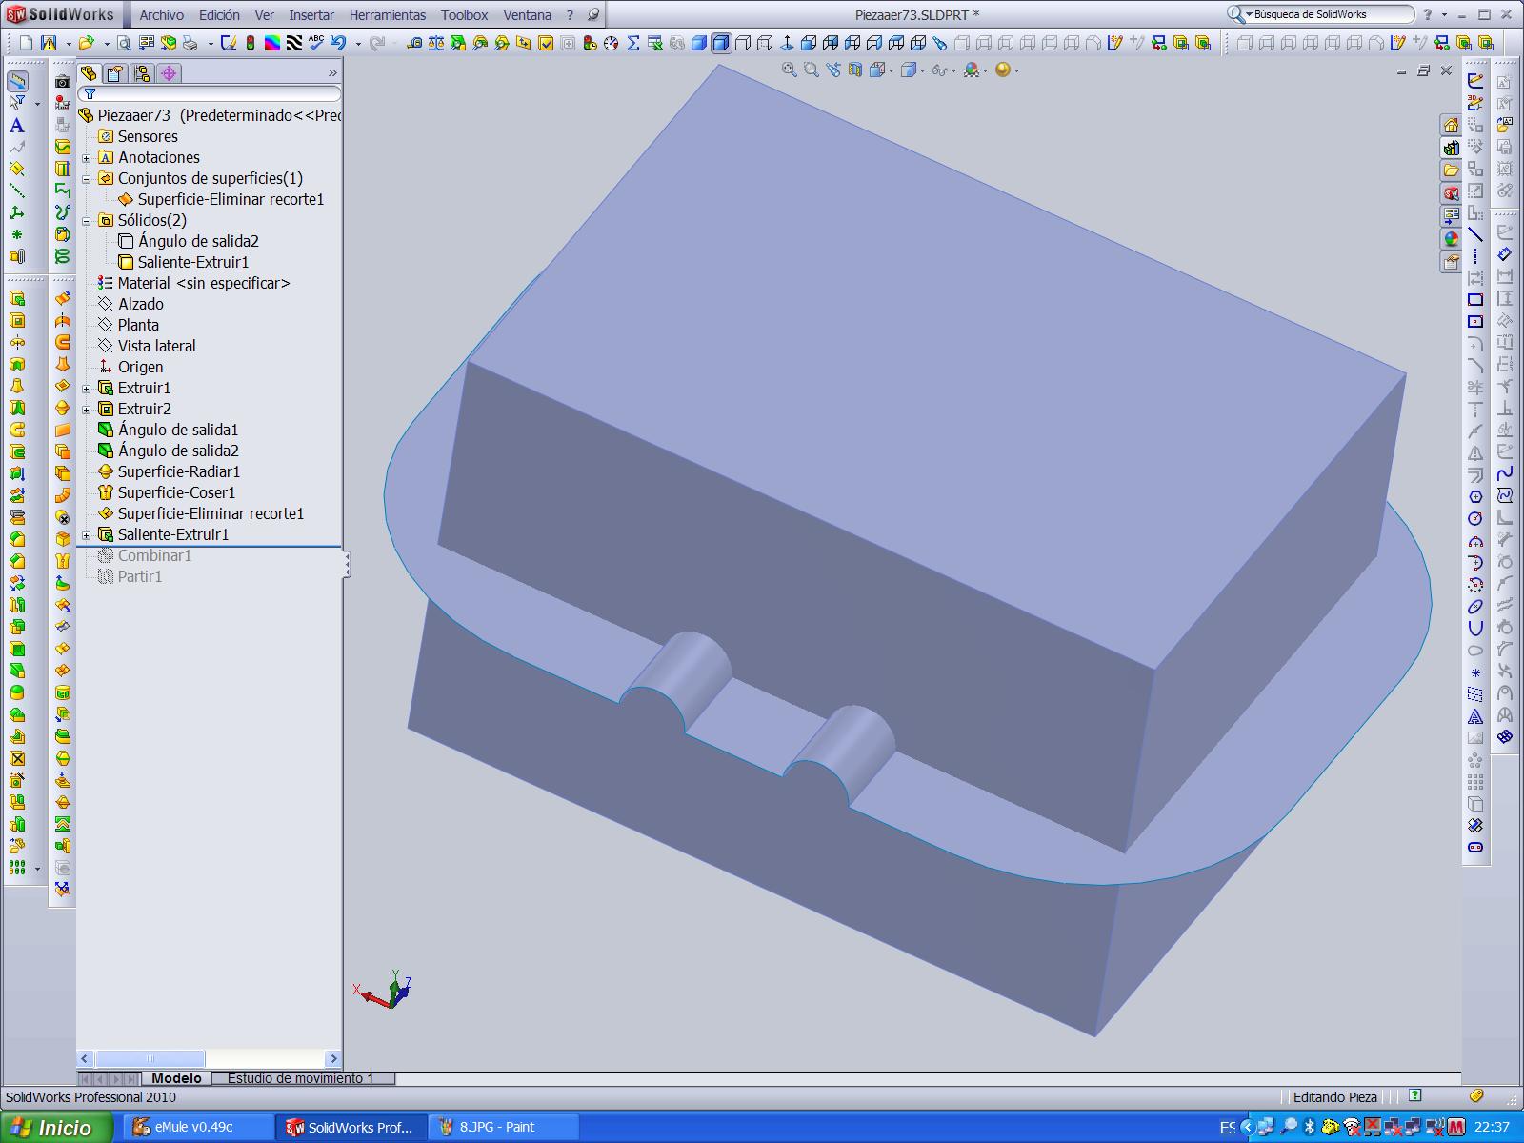This screenshot has width=1524, height=1143.
Task: Click the SolidWorks Resources home icon
Action: point(1451,126)
